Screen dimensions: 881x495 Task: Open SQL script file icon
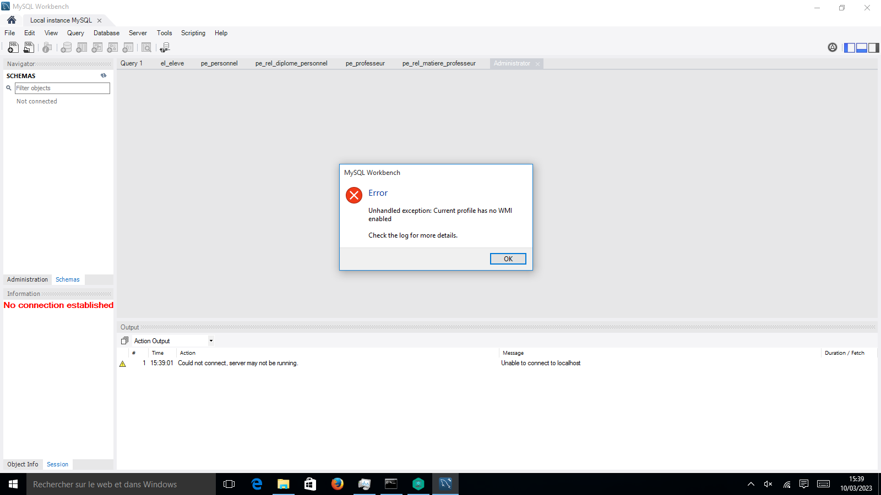click(x=29, y=48)
